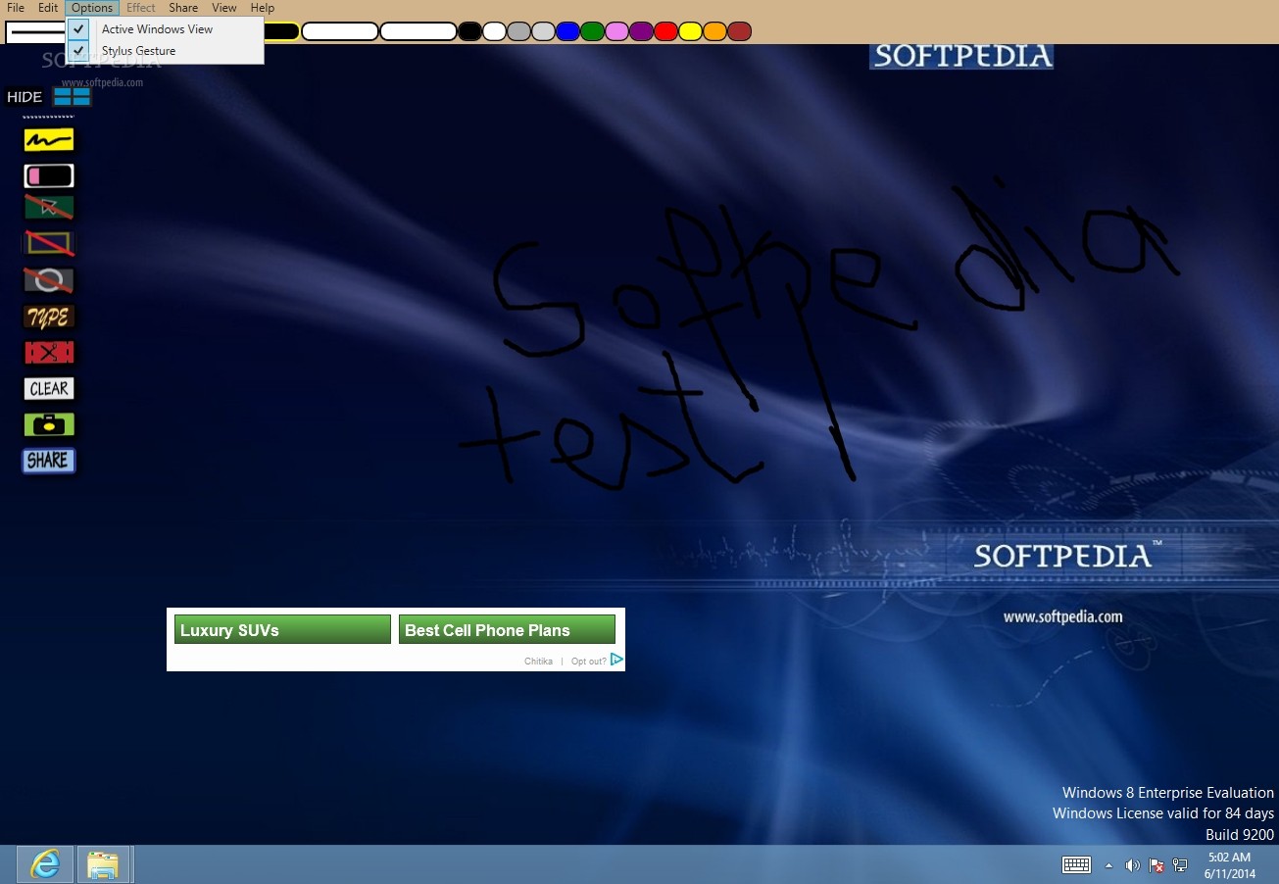The height and width of the screenshot is (884, 1279).
Task: Select white pen-width pill next to black swatch
Action: (418, 31)
